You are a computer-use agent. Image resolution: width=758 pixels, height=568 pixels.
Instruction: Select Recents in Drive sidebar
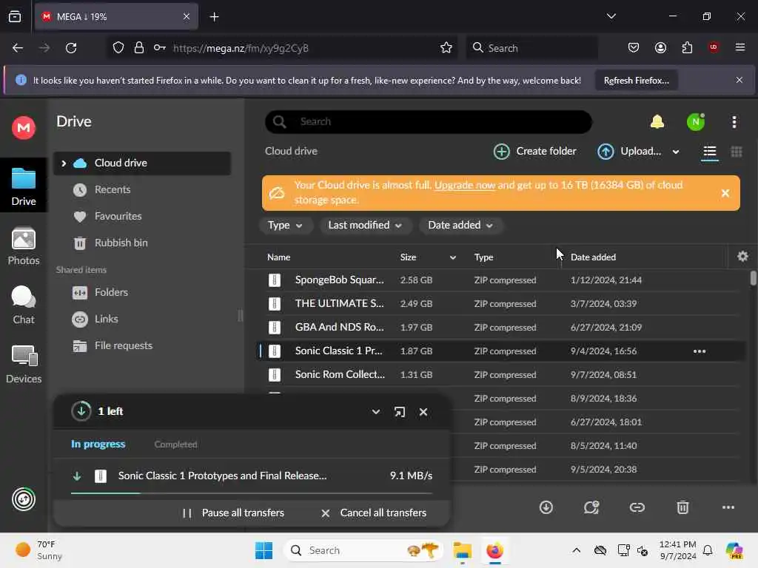142,190
